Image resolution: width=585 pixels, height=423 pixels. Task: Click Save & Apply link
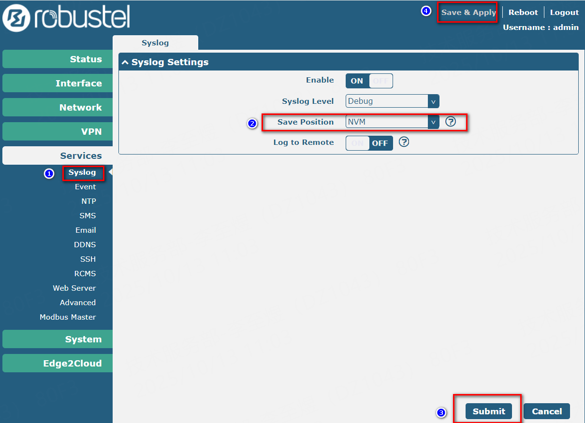click(x=468, y=13)
